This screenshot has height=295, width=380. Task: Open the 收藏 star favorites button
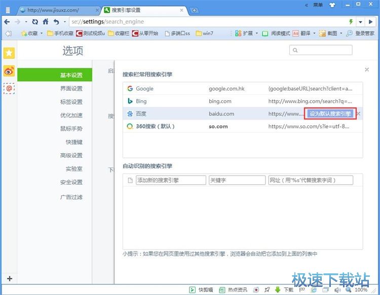[x=29, y=33]
